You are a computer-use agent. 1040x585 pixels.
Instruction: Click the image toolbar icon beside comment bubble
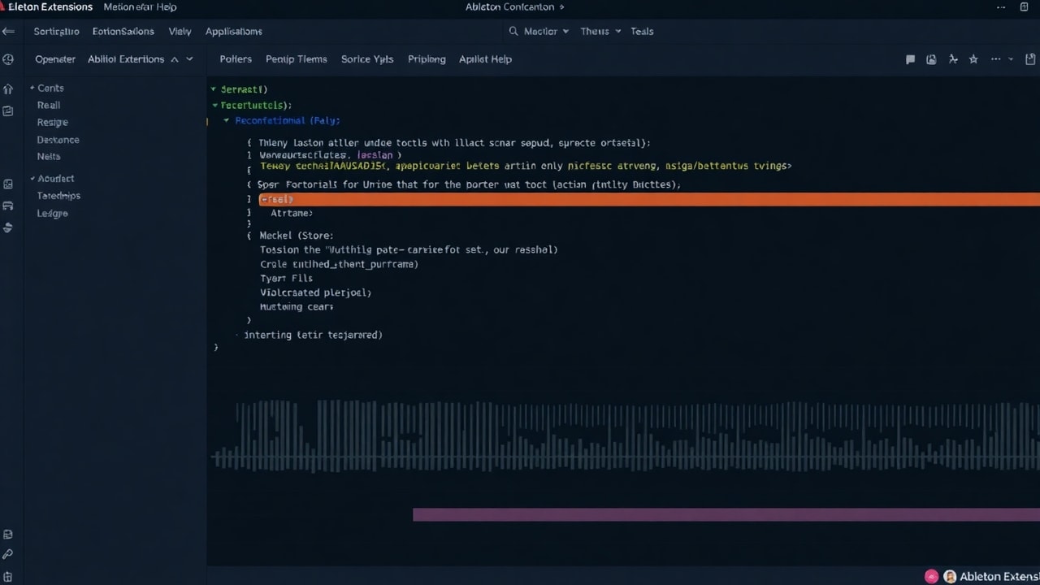pyautogui.click(x=931, y=59)
